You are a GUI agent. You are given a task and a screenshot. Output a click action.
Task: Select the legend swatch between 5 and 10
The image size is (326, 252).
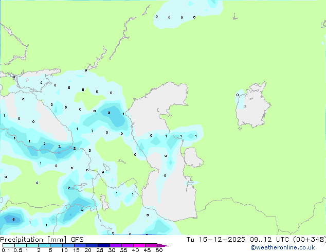56,245
